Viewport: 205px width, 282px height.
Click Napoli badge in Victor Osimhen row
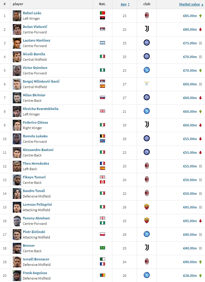coord(147,70)
